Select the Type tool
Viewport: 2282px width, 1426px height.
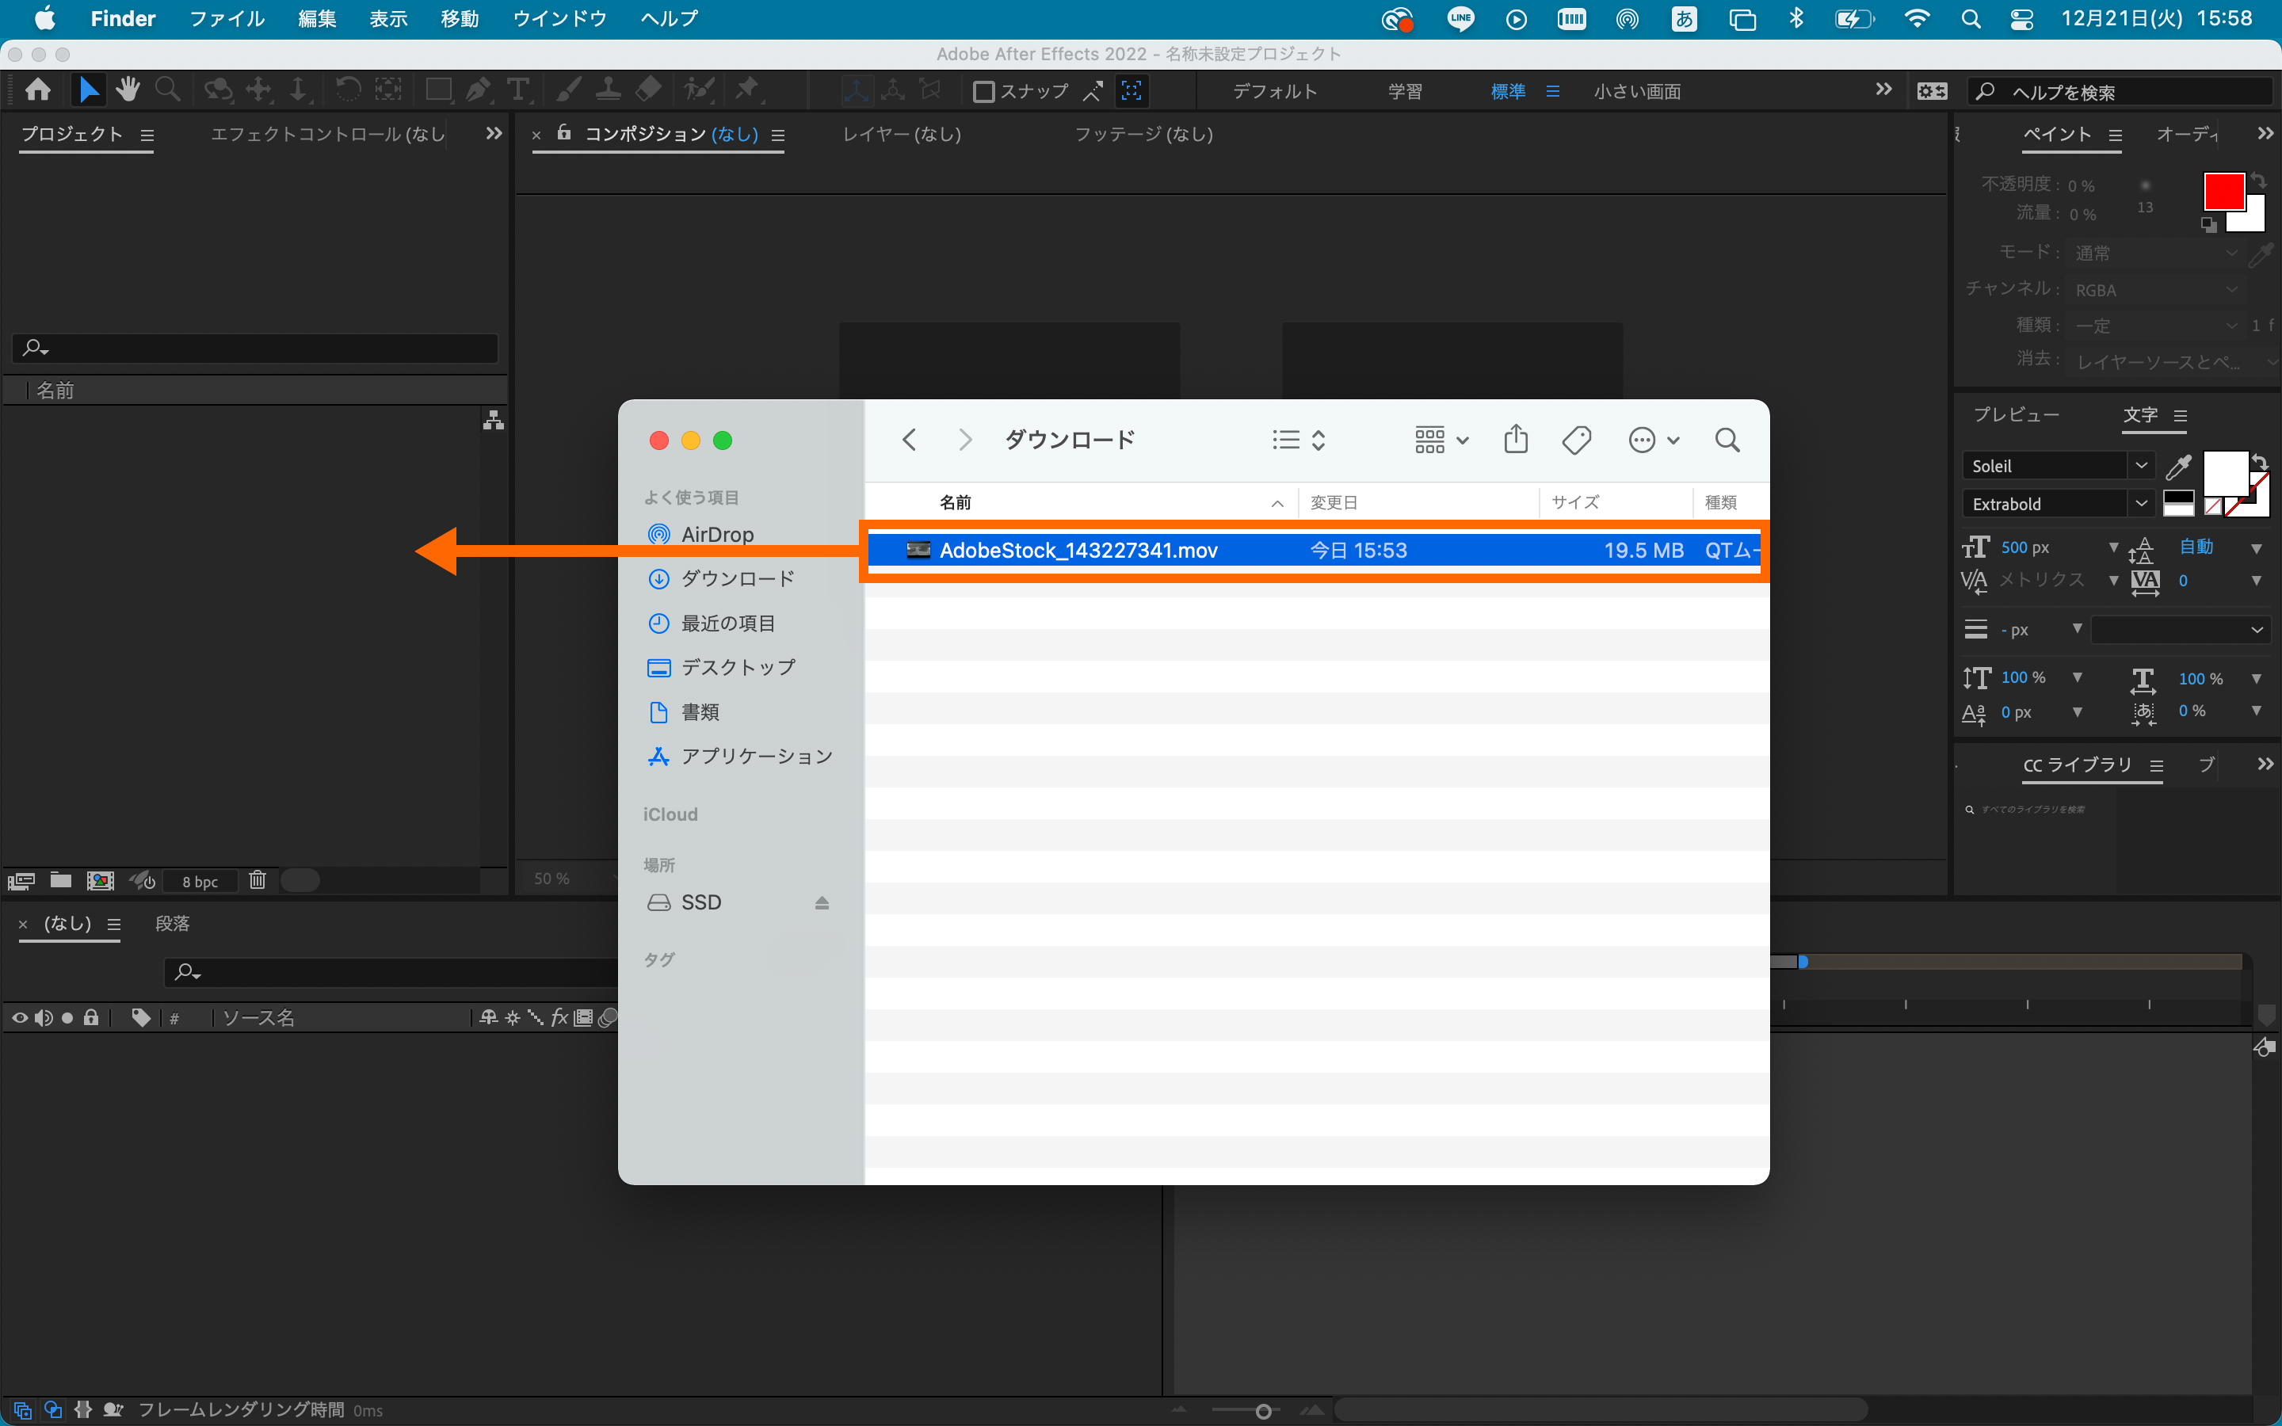(517, 90)
